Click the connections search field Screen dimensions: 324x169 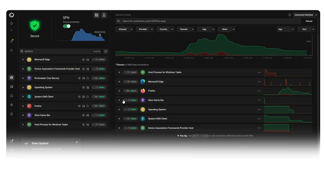pos(208,21)
